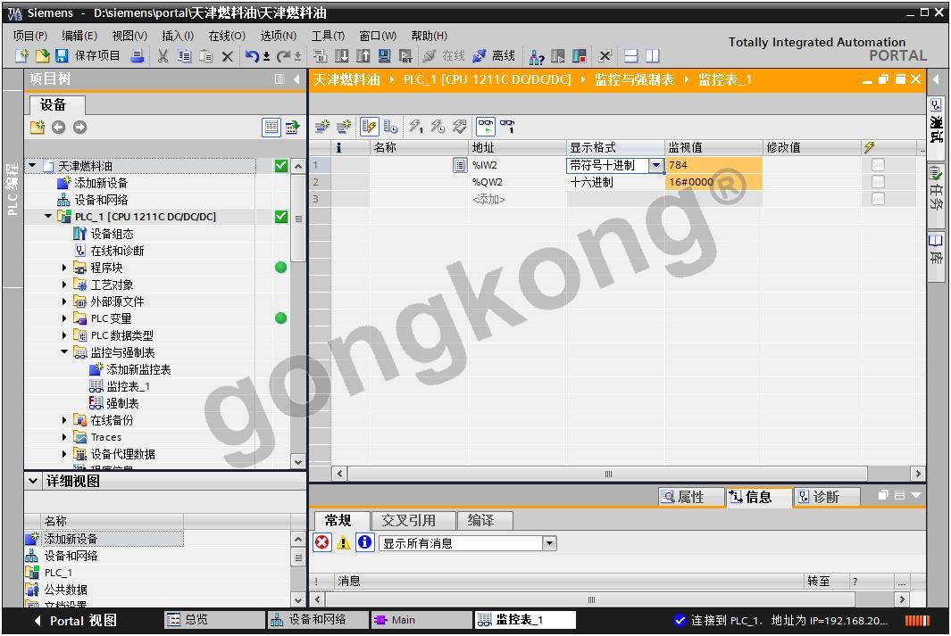Open the 总览 taskbar button

pyautogui.click(x=215, y=620)
